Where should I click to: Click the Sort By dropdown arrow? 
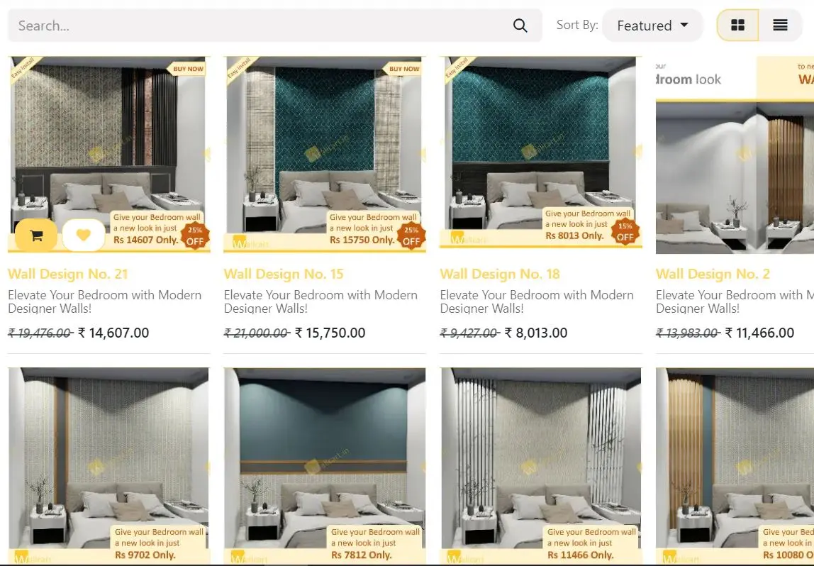coord(684,25)
